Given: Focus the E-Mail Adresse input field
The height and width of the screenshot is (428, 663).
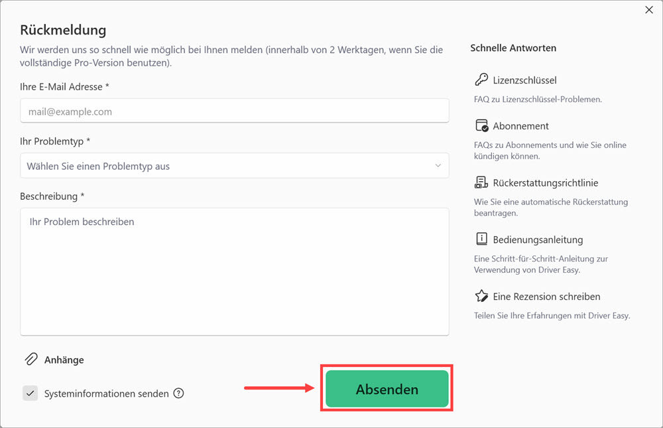Looking at the screenshot, I should pyautogui.click(x=234, y=111).
